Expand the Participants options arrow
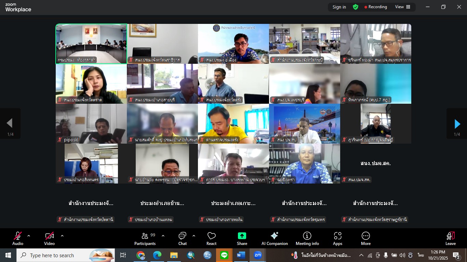This screenshot has width=467, height=262. click(163, 236)
